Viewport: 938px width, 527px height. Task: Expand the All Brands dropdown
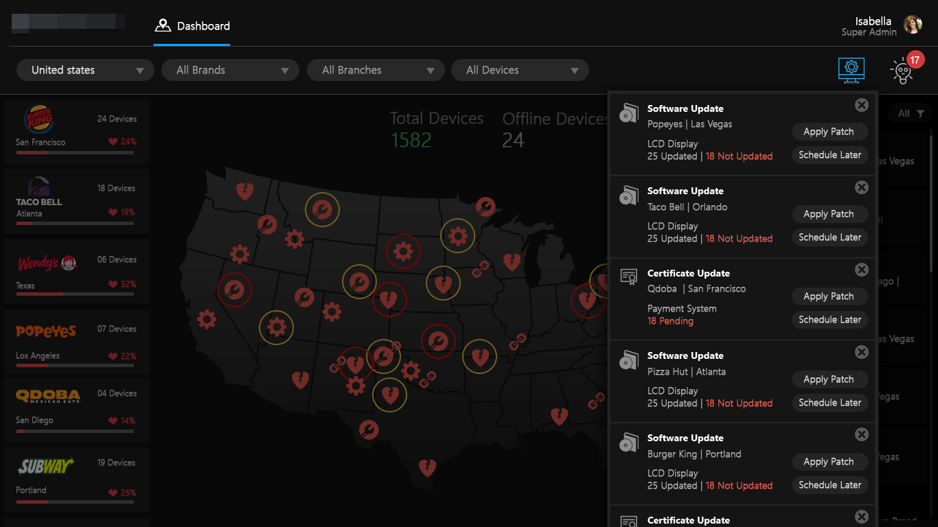(230, 70)
